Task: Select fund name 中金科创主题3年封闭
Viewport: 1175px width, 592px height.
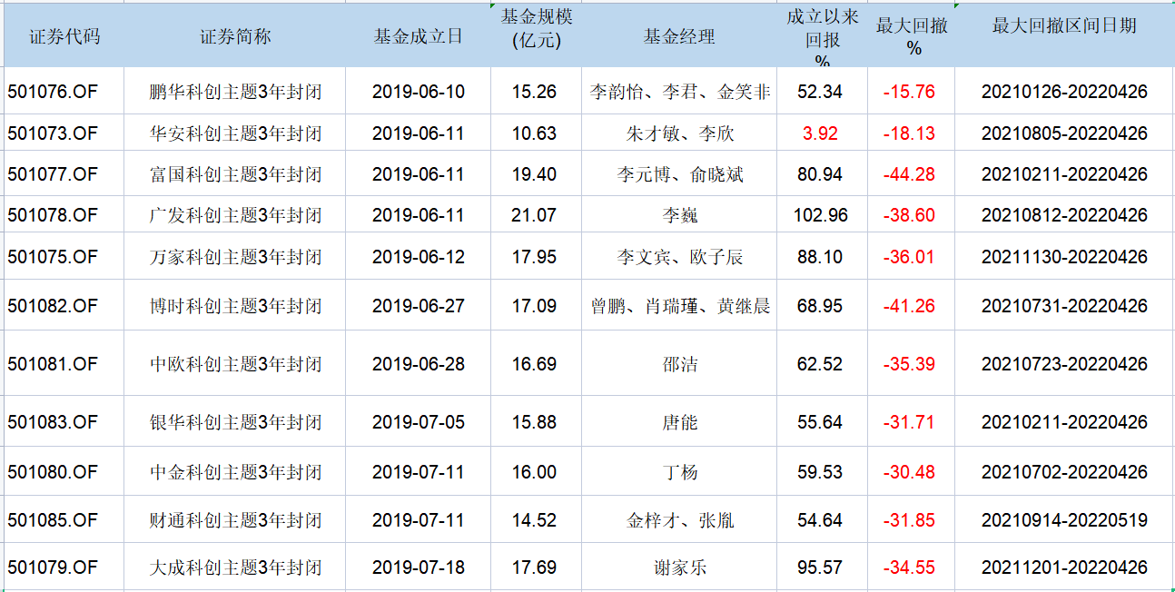Action: tap(235, 472)
